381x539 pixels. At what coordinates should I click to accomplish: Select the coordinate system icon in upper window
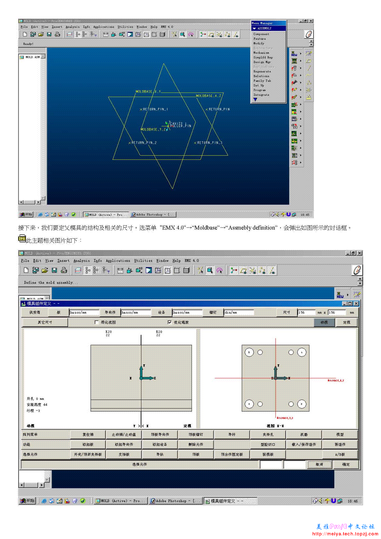(x=309, y=90)
